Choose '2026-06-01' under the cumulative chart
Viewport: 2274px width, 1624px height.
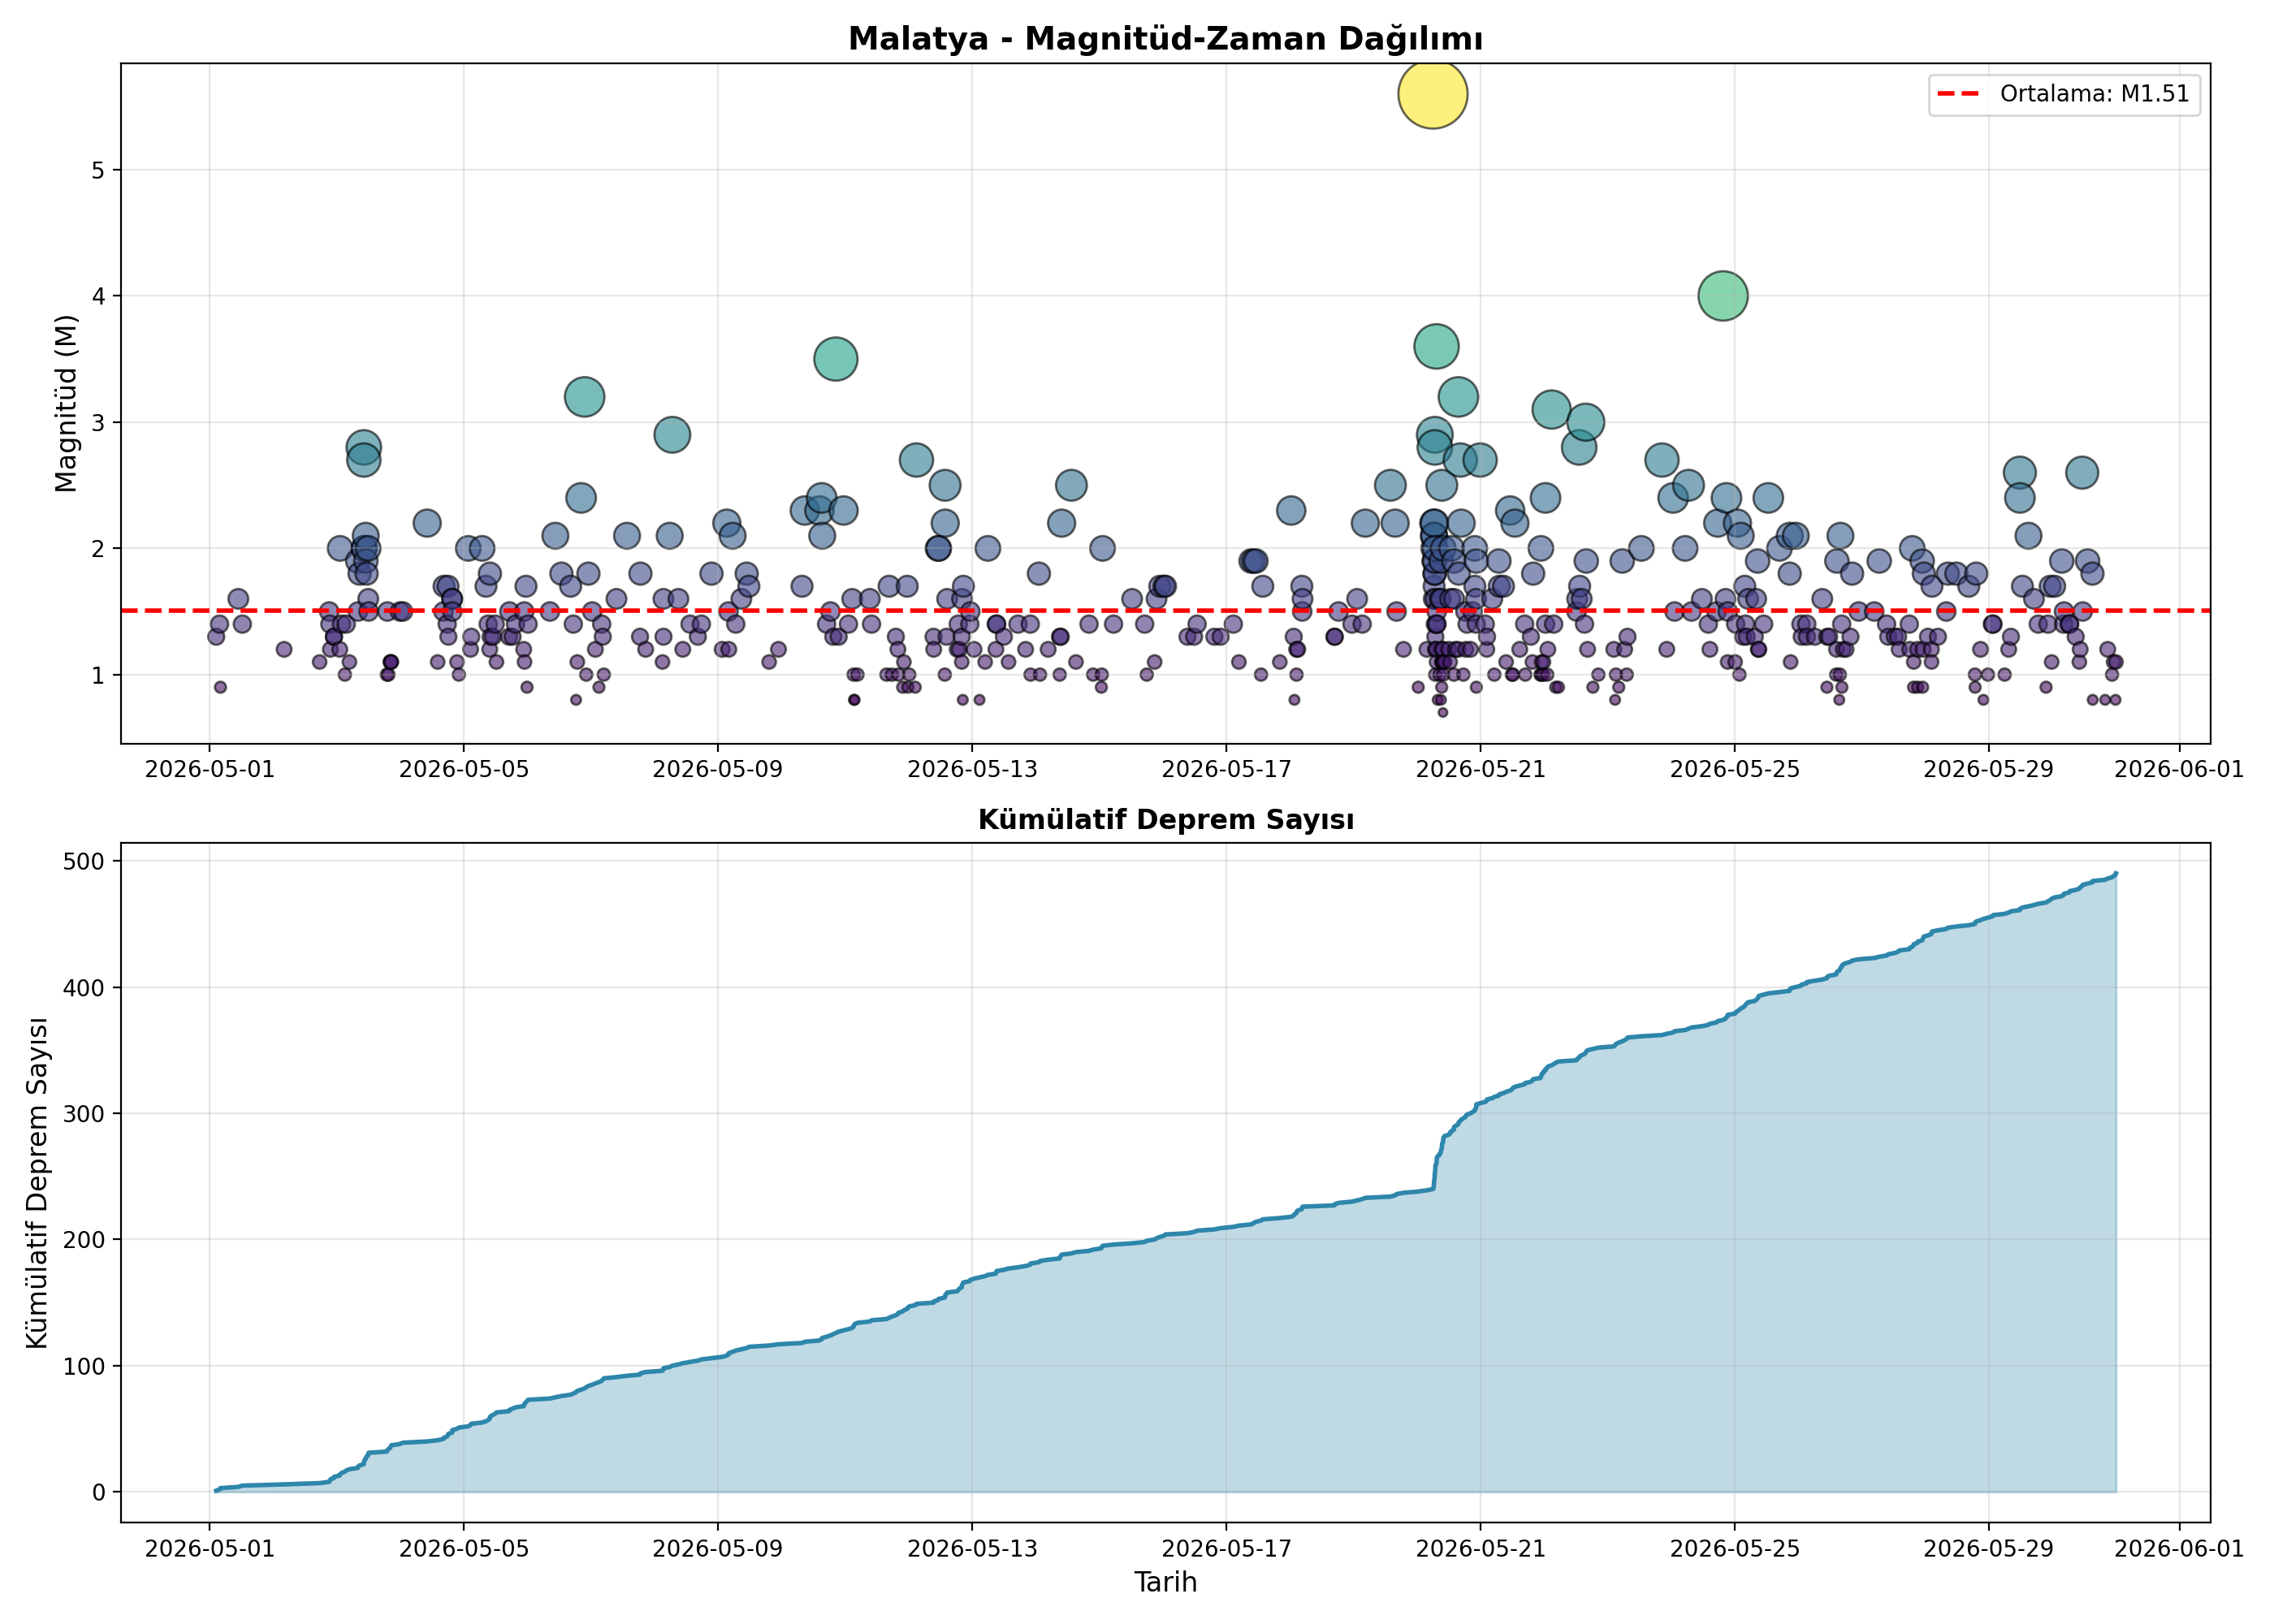(x=2179, y=1549)
